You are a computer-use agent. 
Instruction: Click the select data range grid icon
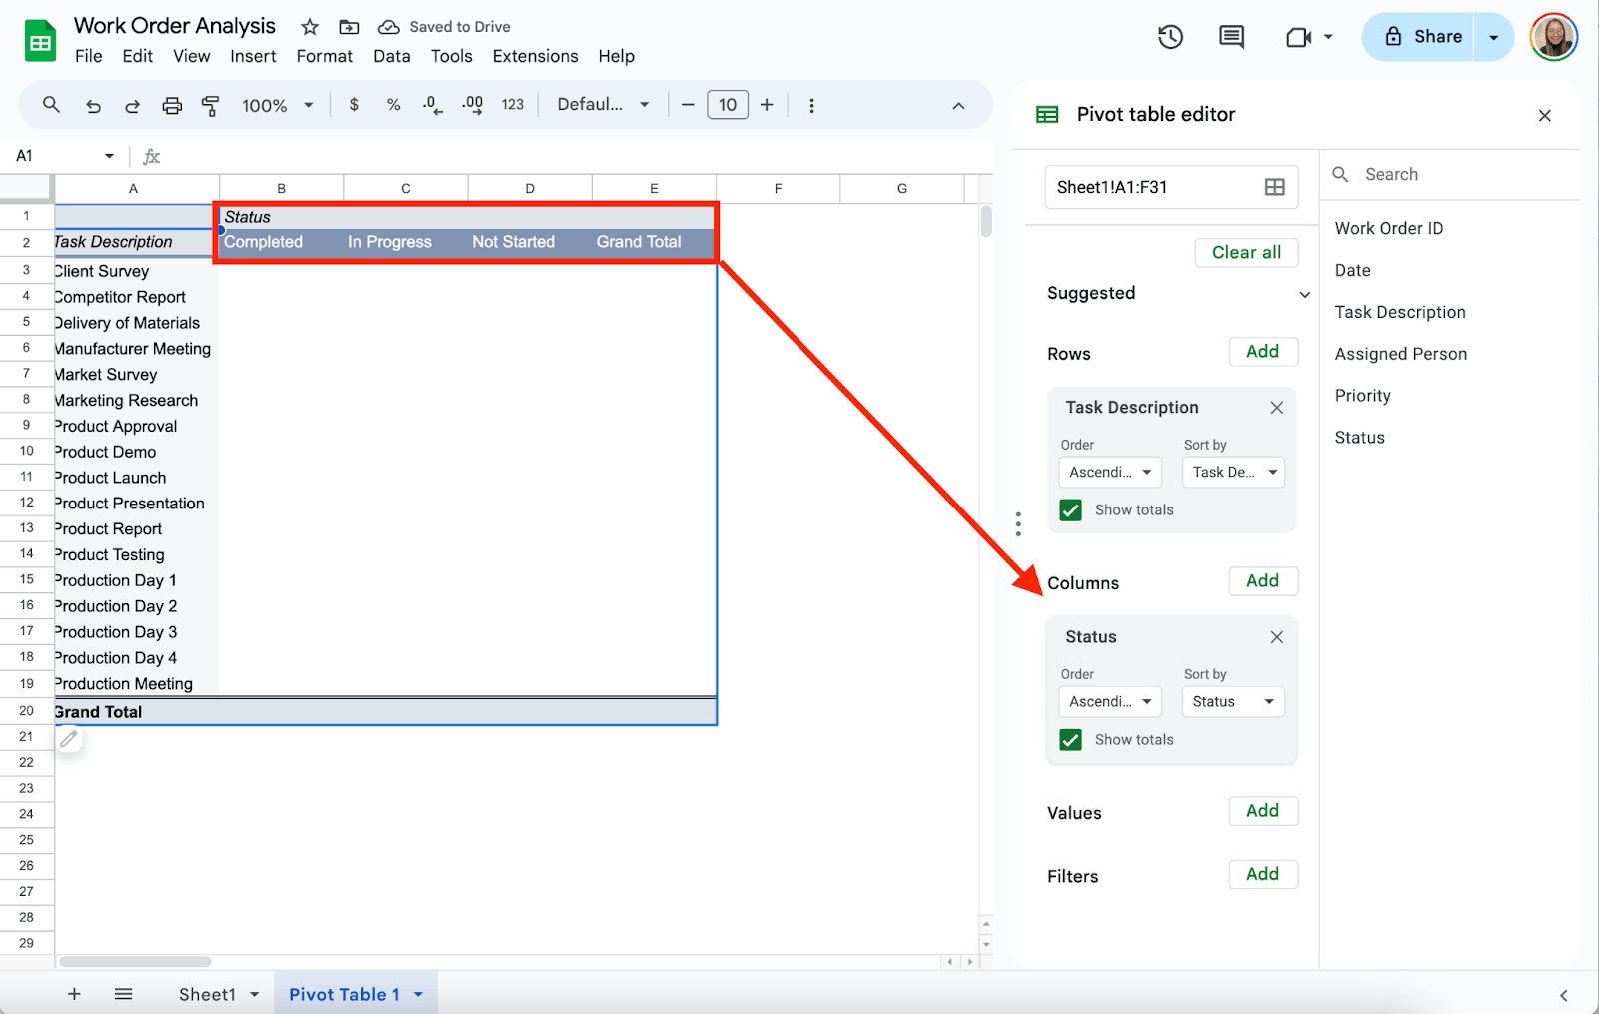tap(1274, 187)
